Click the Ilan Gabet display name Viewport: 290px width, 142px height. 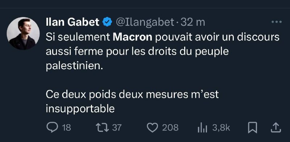(72, 22)
